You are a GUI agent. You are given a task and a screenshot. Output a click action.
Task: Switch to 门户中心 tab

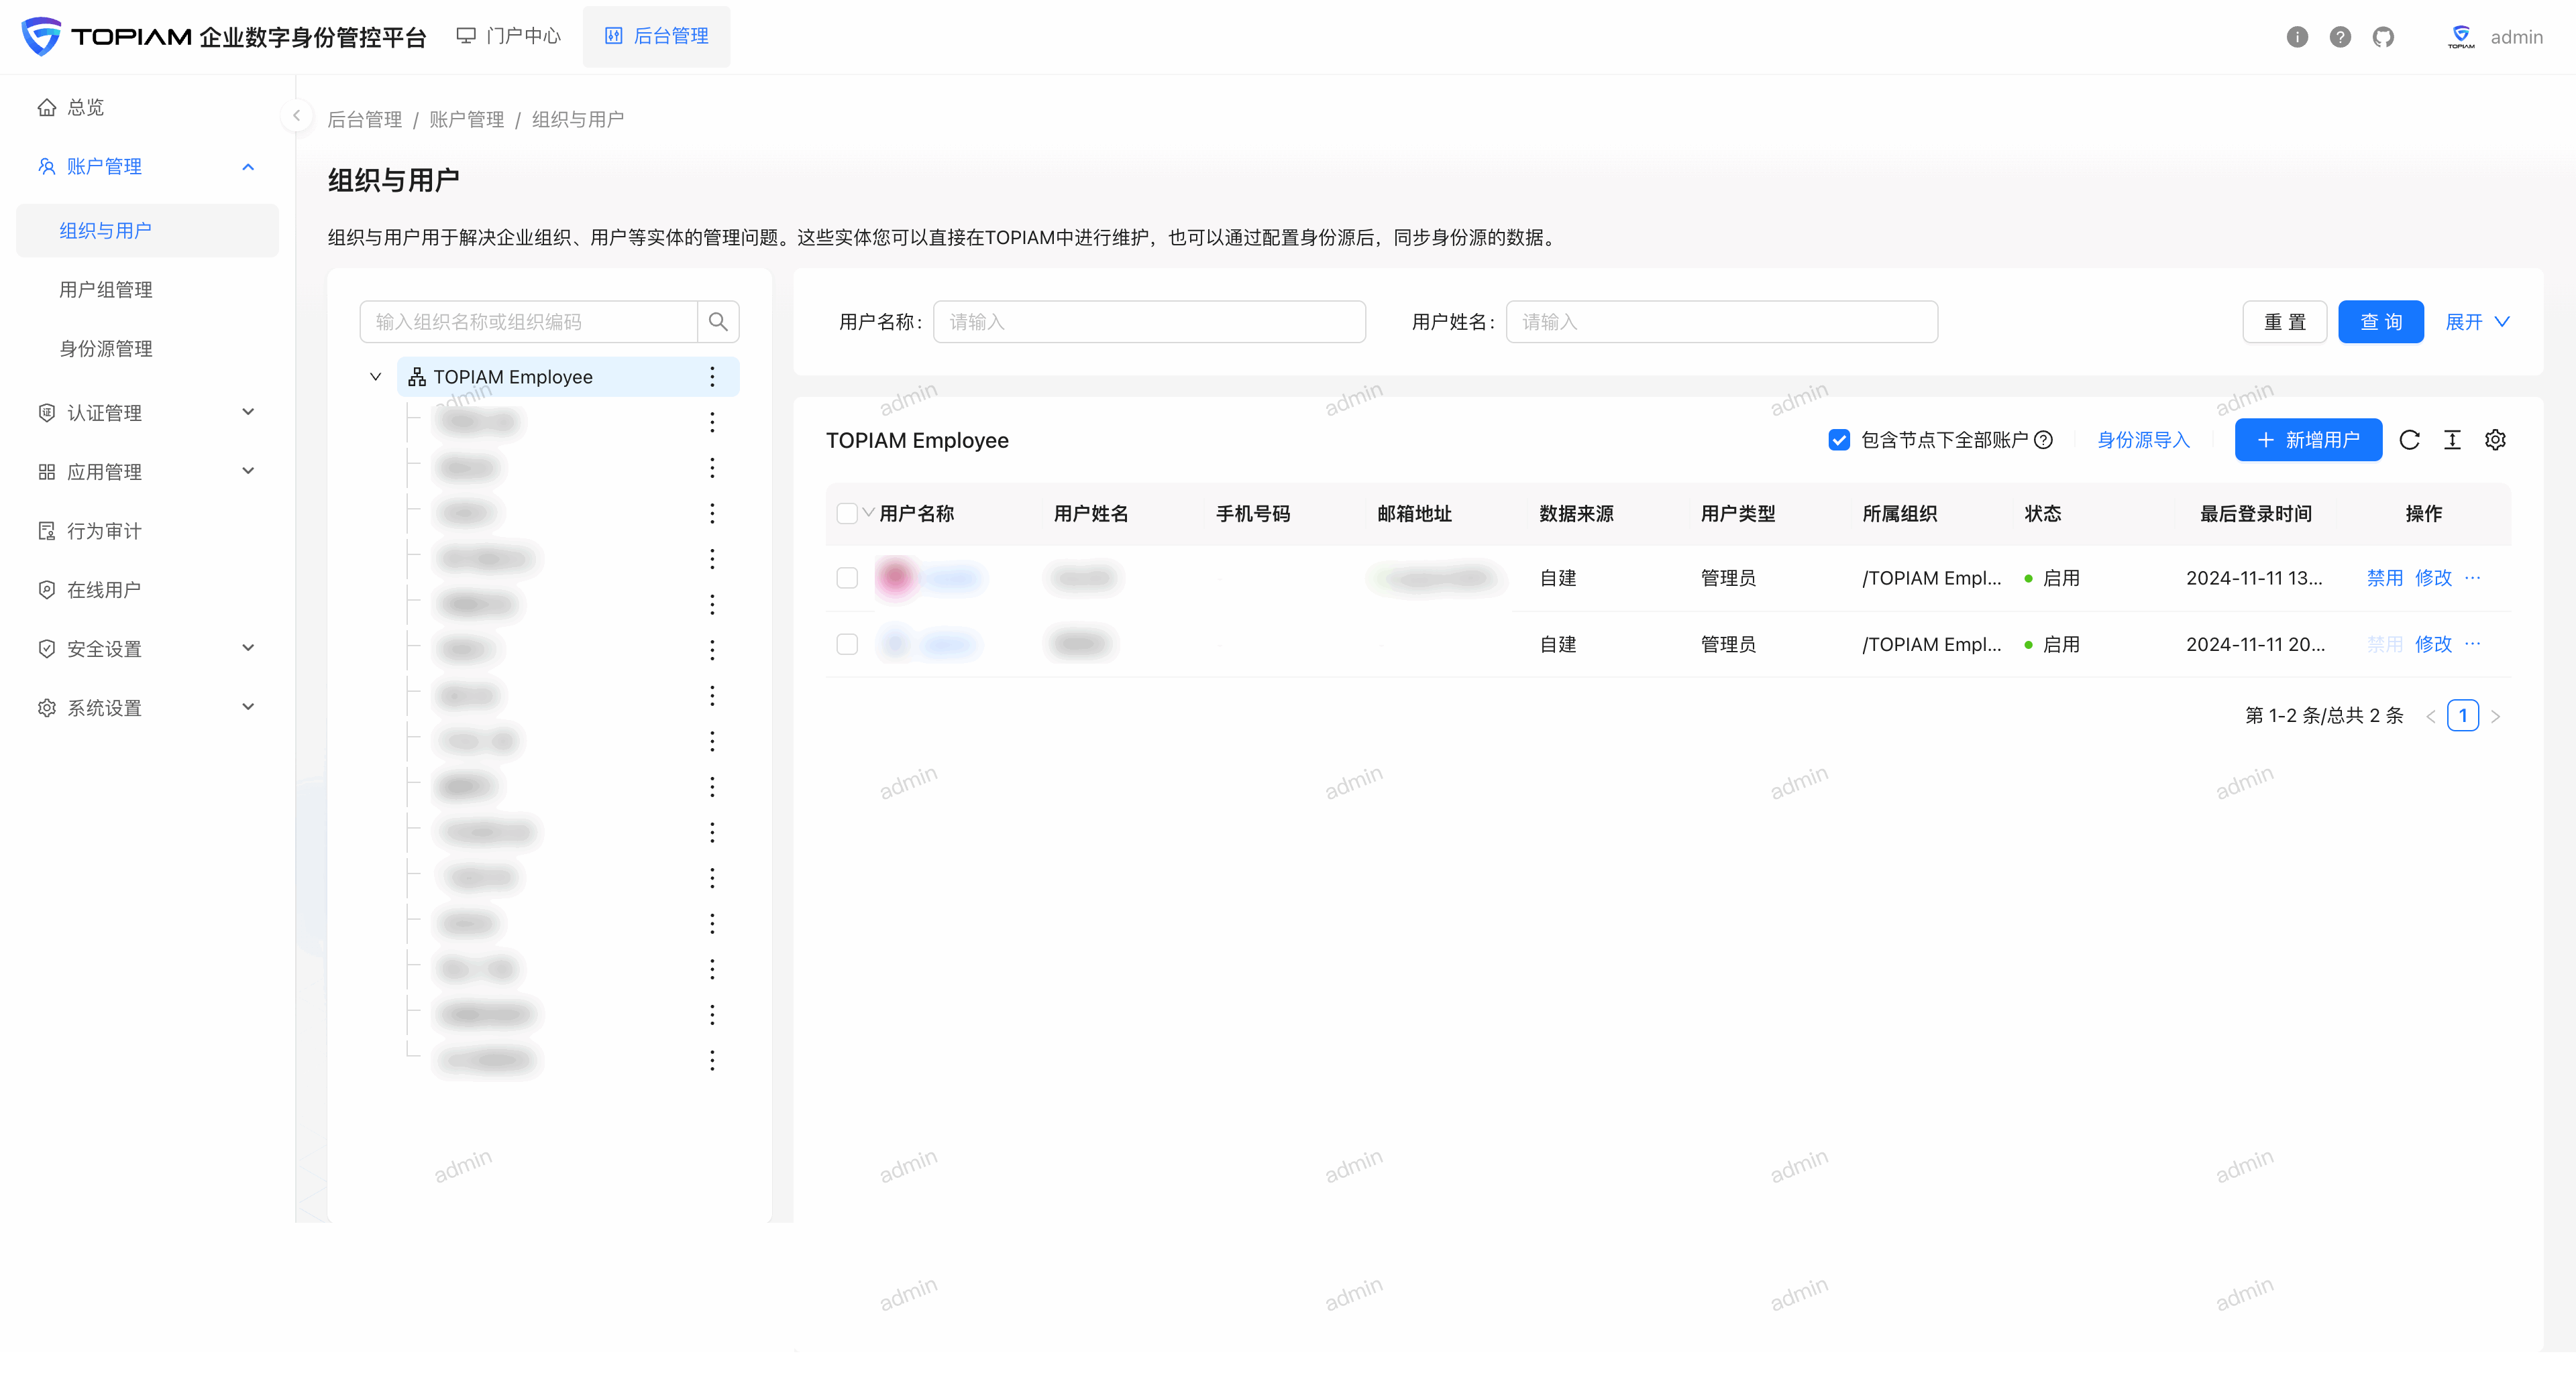509,36
